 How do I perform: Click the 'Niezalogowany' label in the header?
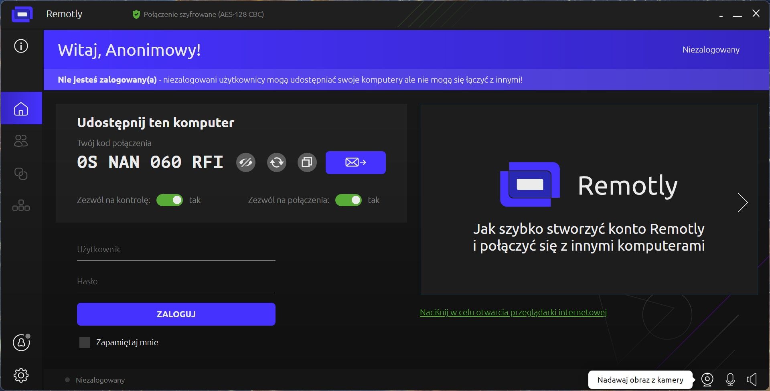(x=711, y=50)
